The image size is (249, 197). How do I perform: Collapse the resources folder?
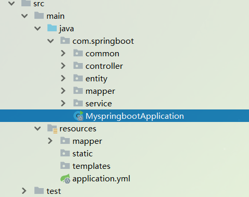38,129
